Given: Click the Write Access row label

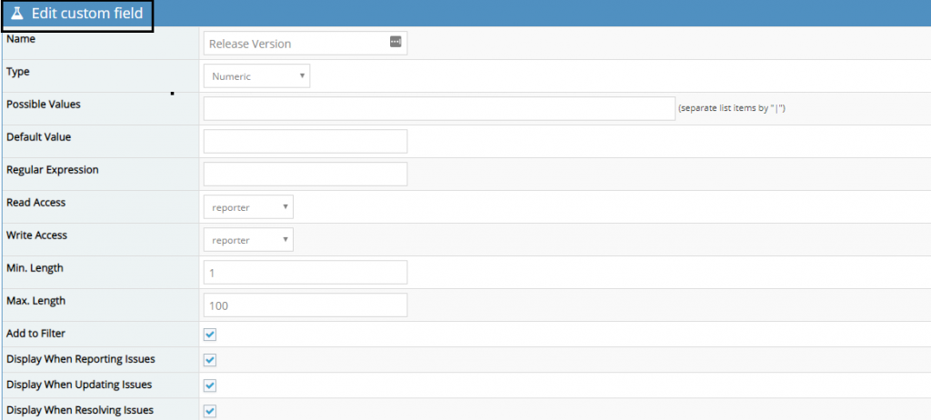Looking at the screenshot, I should pos(36,235).
